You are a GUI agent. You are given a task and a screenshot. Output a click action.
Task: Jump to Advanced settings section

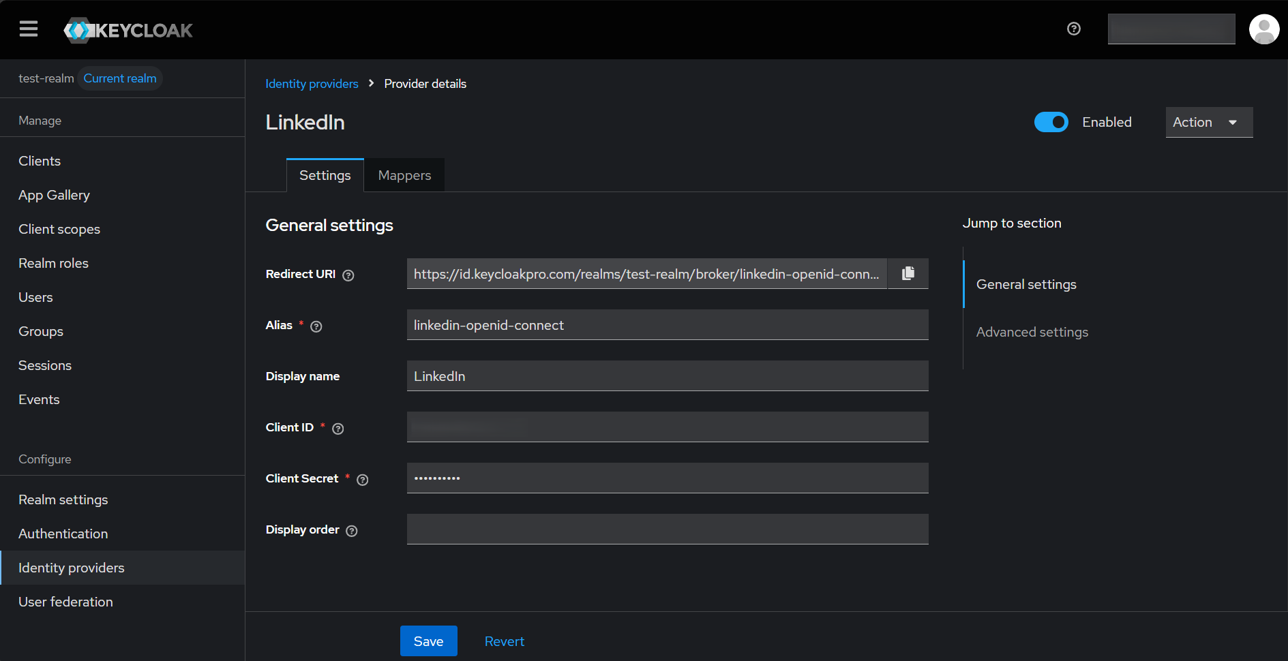1032,332
